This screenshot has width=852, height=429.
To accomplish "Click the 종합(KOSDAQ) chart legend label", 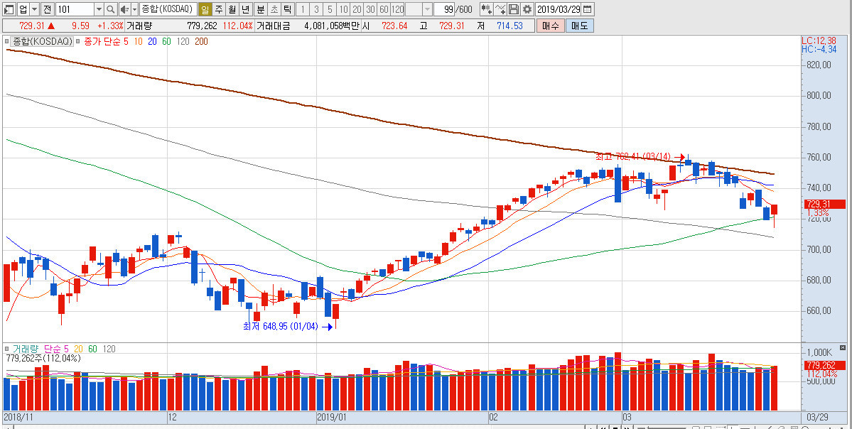I will pos(43,41).
